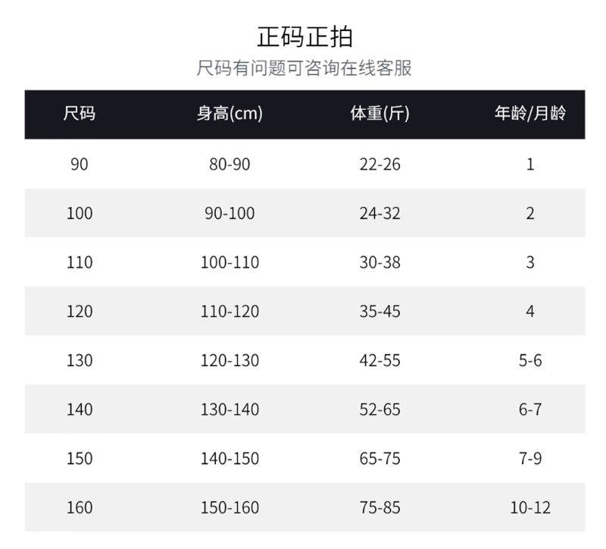Select size 100 row label

[x=80, y=213]
